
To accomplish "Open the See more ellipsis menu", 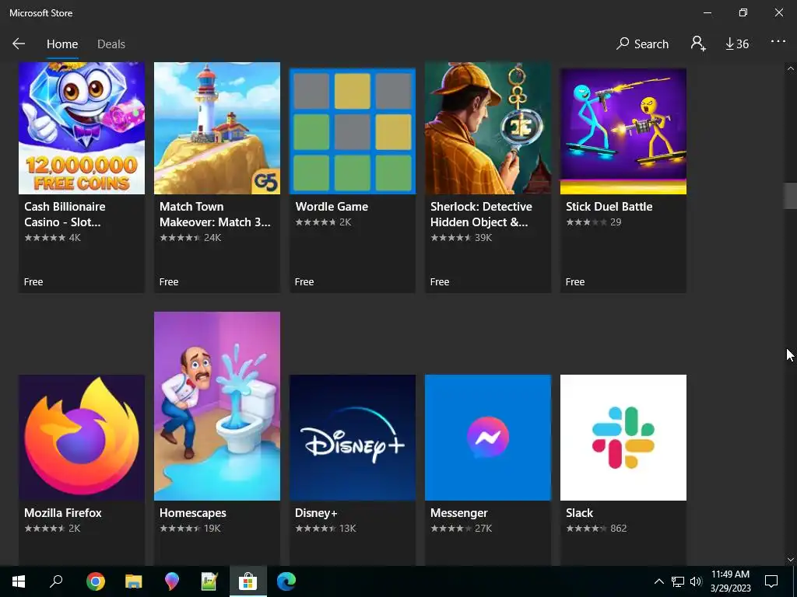I will [778, 42].
